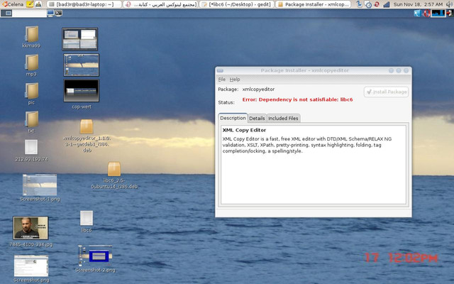
Task: Select Screenshot.png thumbnail on desktop
Action: (x=31, y=268)
